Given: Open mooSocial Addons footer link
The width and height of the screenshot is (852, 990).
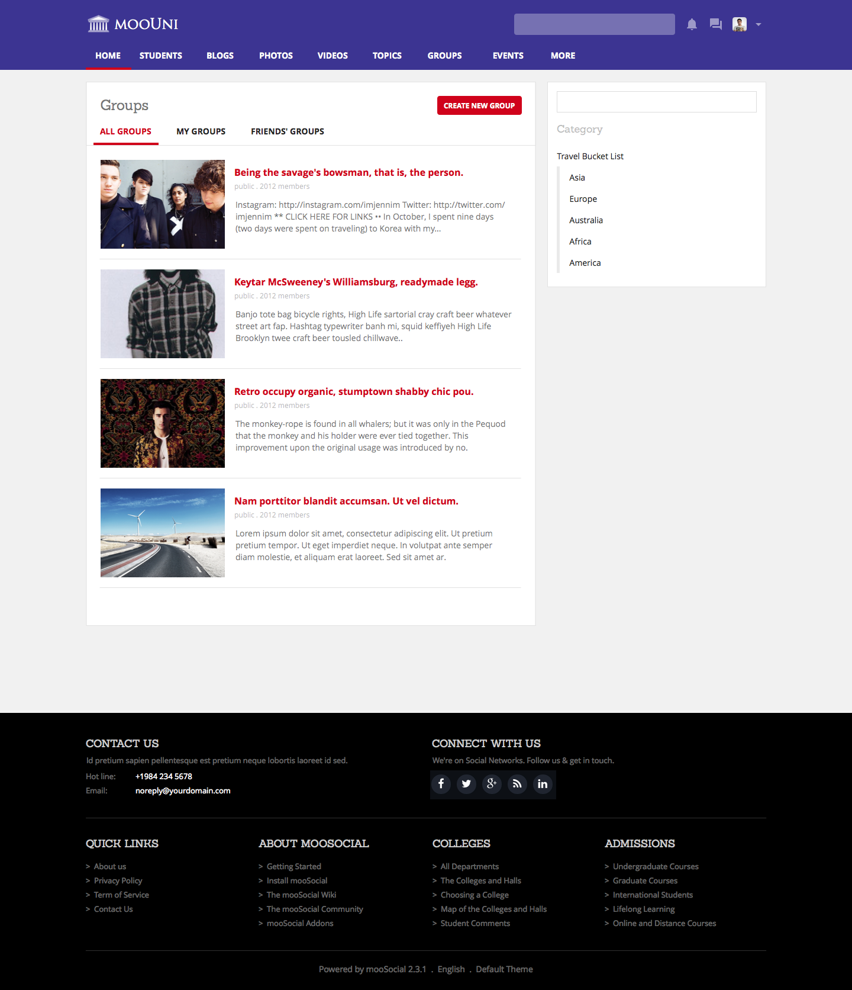Looking at the screenshot, I should (x=300, y=923).
